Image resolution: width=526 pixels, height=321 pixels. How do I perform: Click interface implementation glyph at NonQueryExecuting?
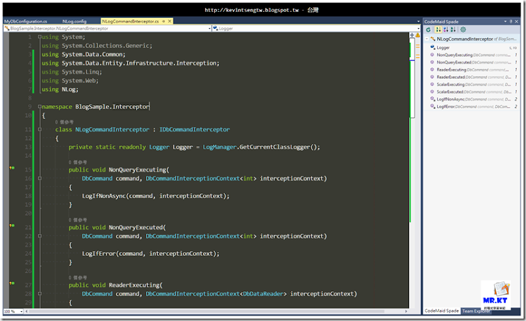click(x=12, y=168)
